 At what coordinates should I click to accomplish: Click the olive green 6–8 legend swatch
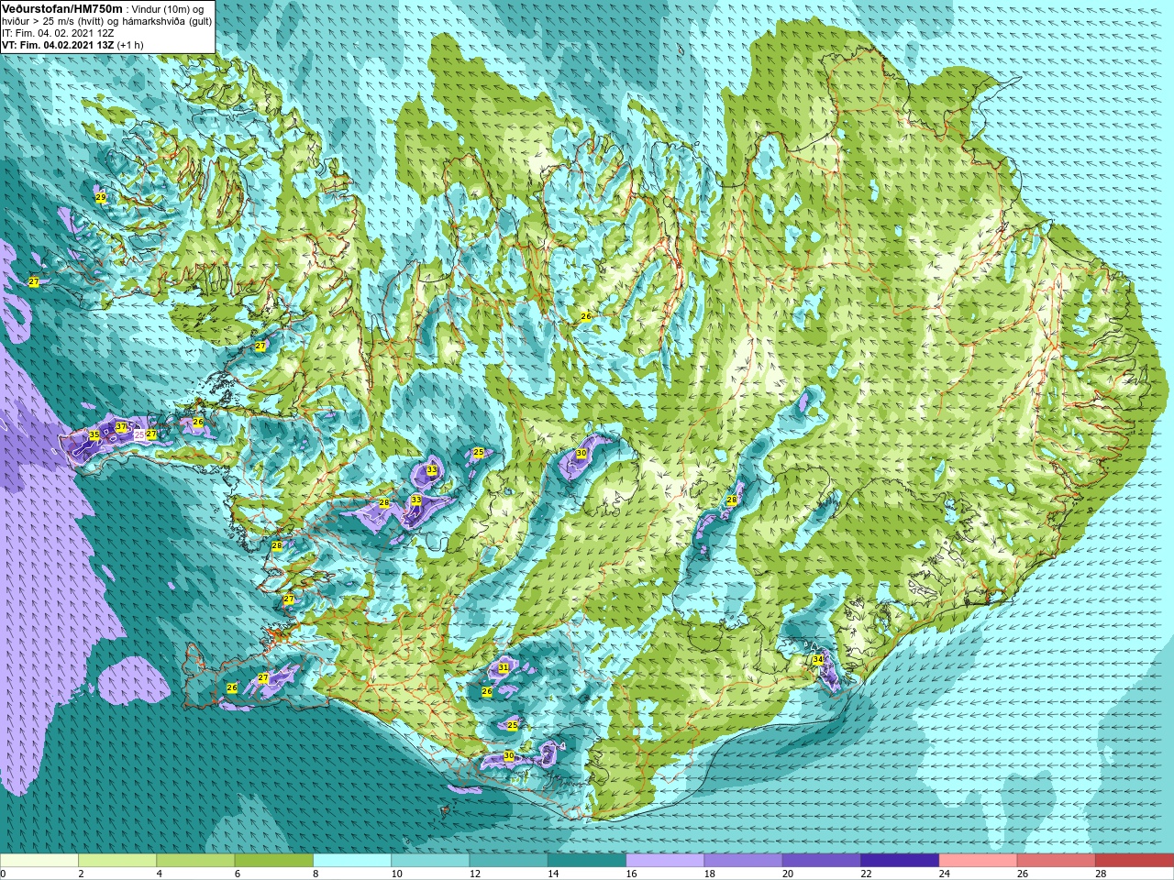pyautogui.click(x=273, y=861)
